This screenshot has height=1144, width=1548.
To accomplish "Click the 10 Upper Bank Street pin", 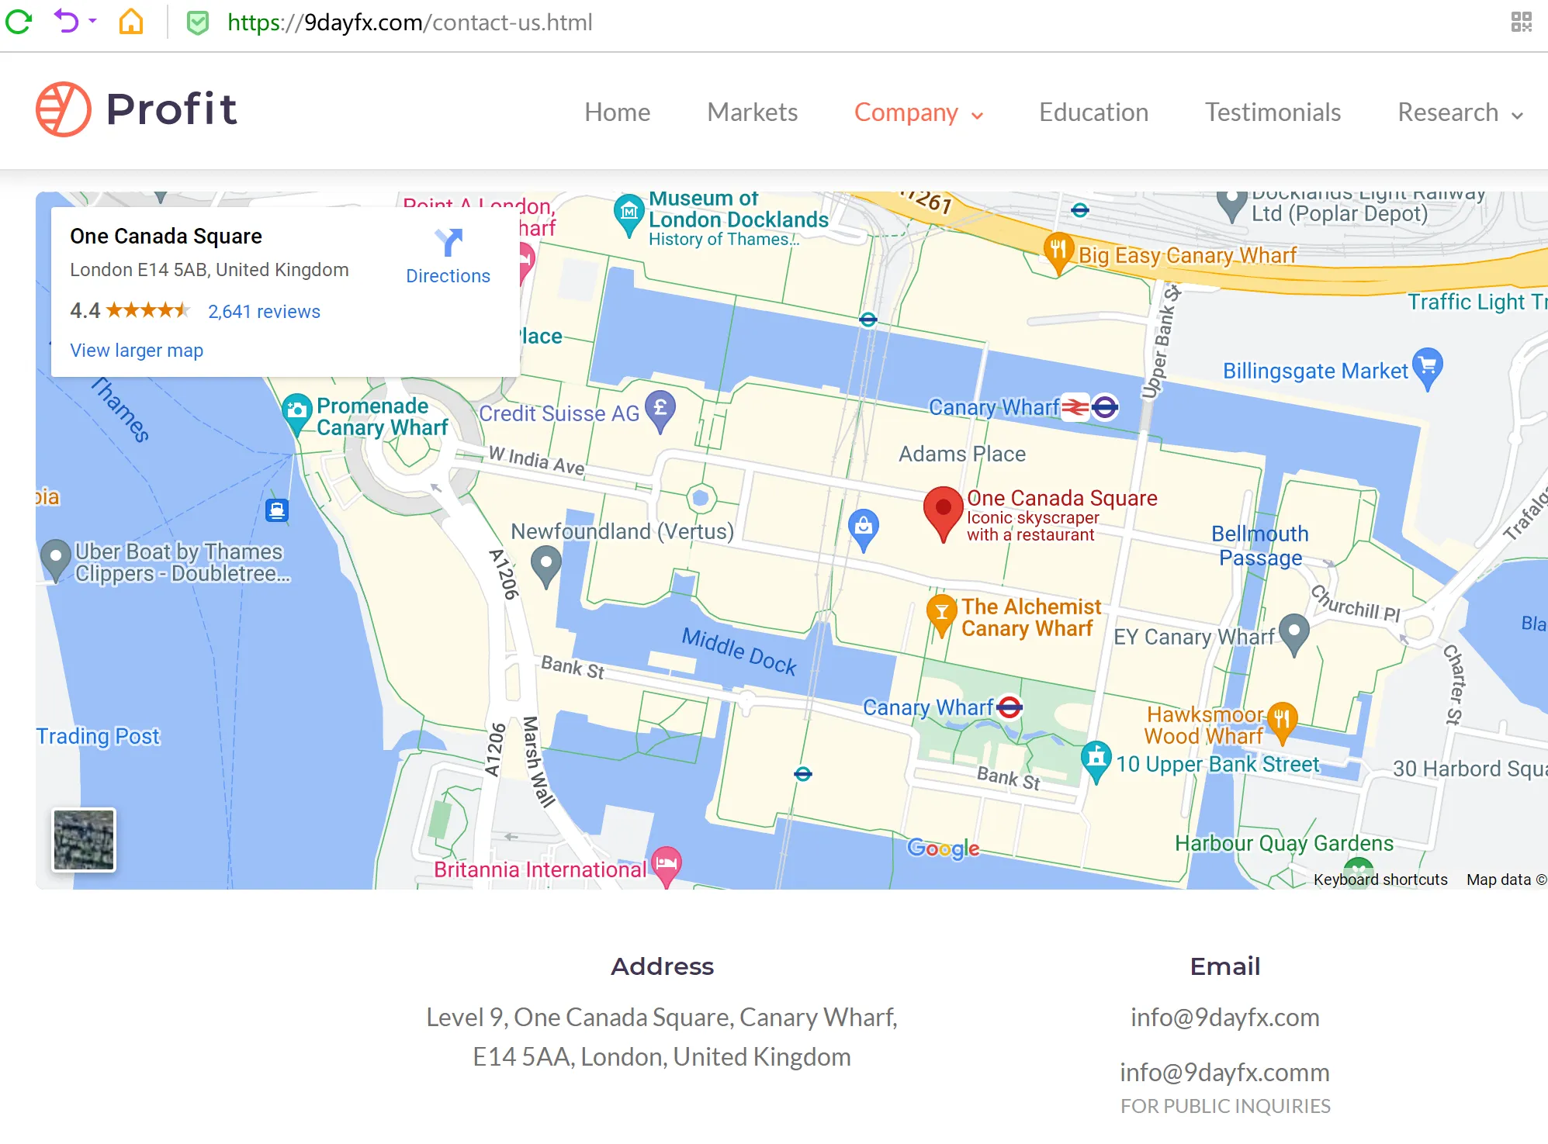I will [1096, 762].
